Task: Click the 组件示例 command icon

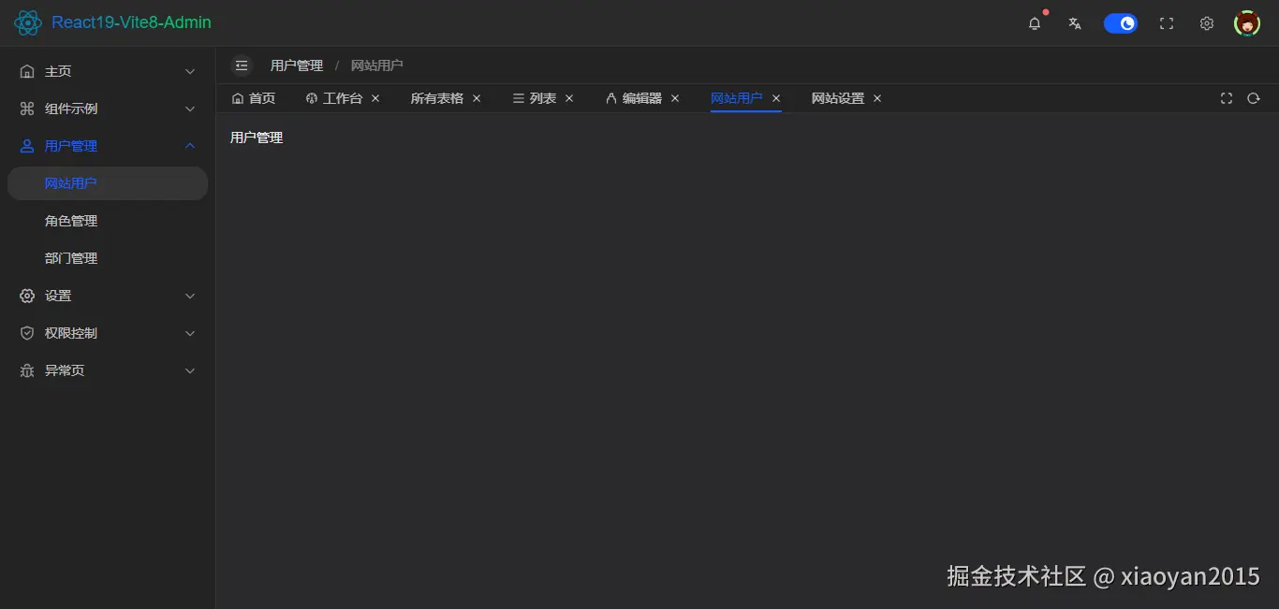Action: click(27, 109)
